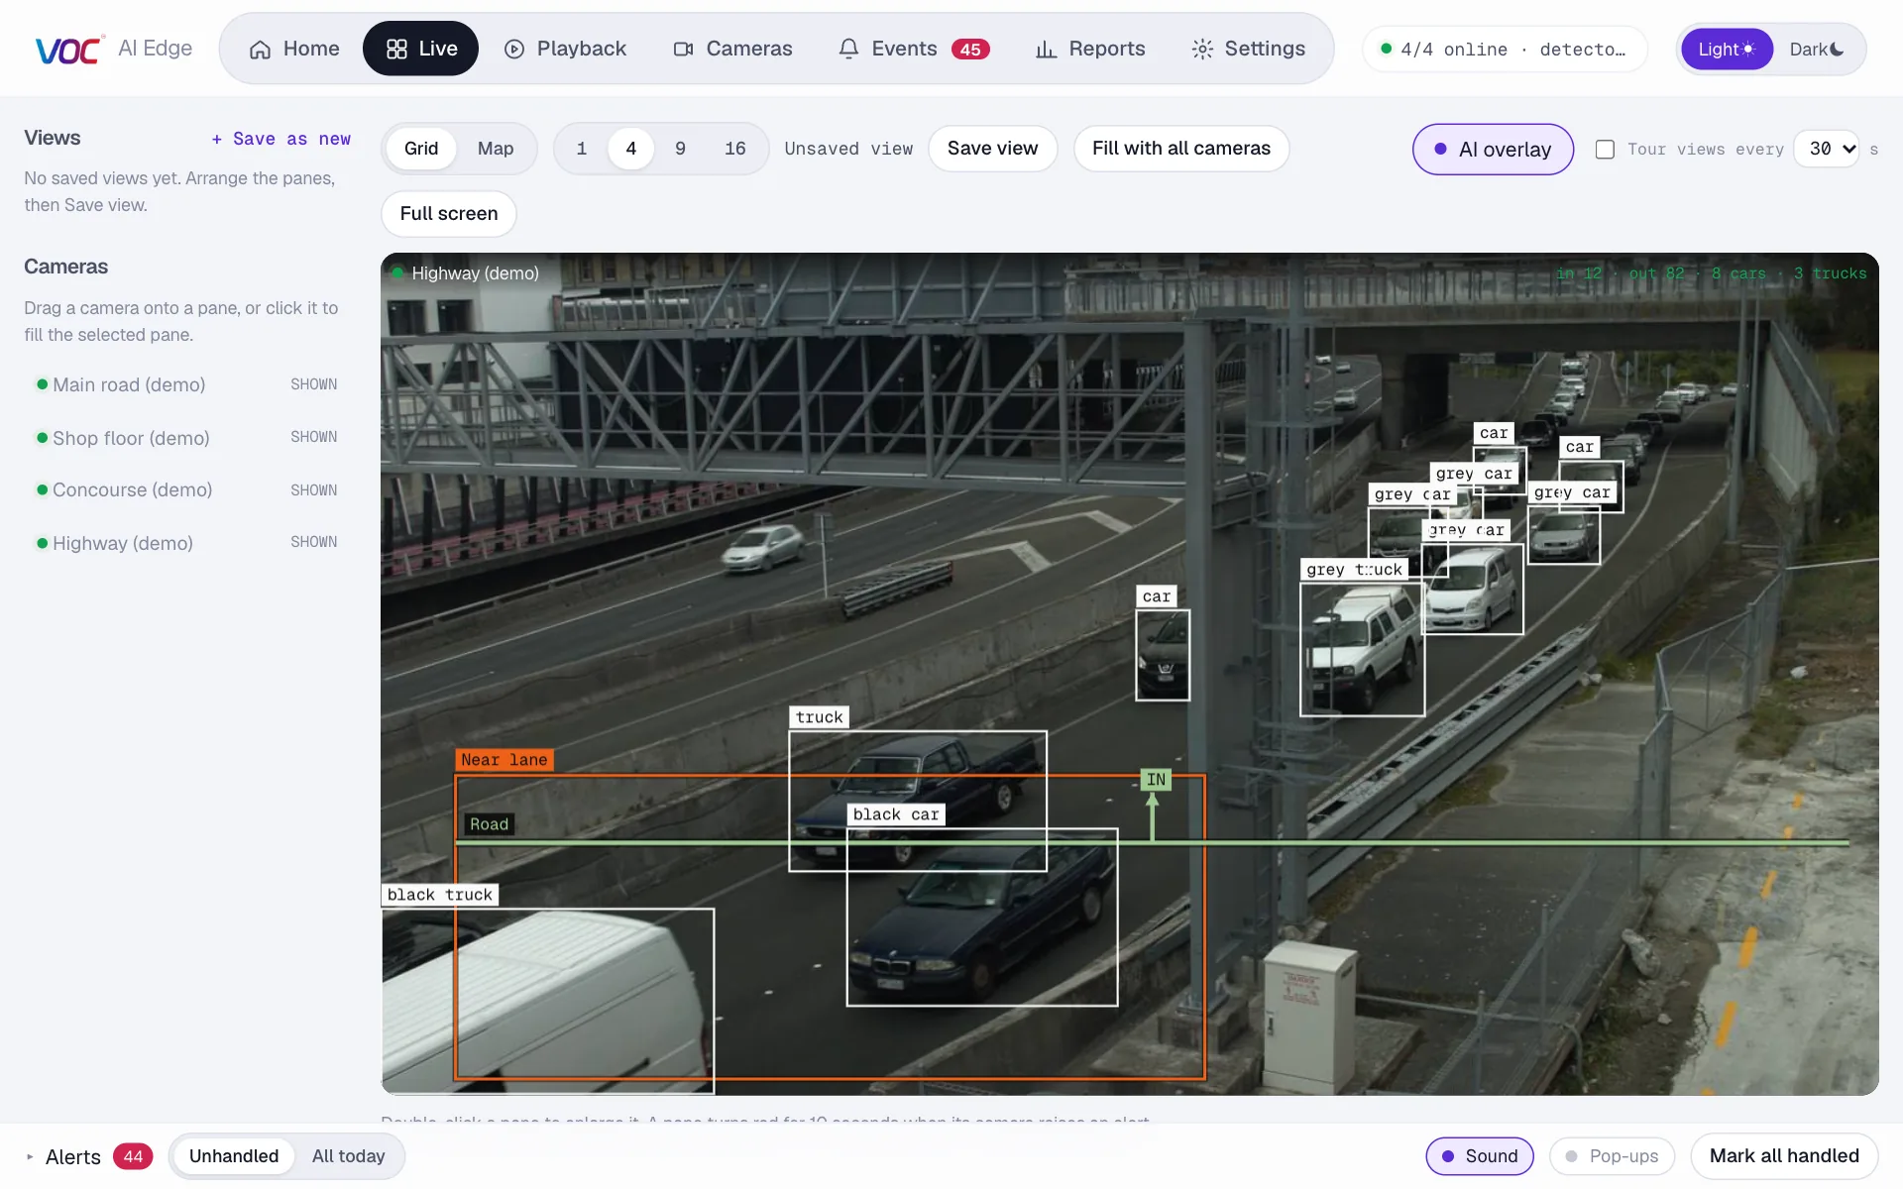Set grid layout to 4 panes
This screenshot has height=1189, width=1903.
(x=630, y=149)
